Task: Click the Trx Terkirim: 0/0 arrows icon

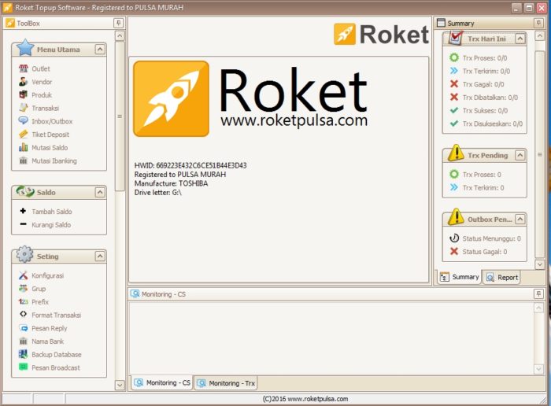Action: 454,71
